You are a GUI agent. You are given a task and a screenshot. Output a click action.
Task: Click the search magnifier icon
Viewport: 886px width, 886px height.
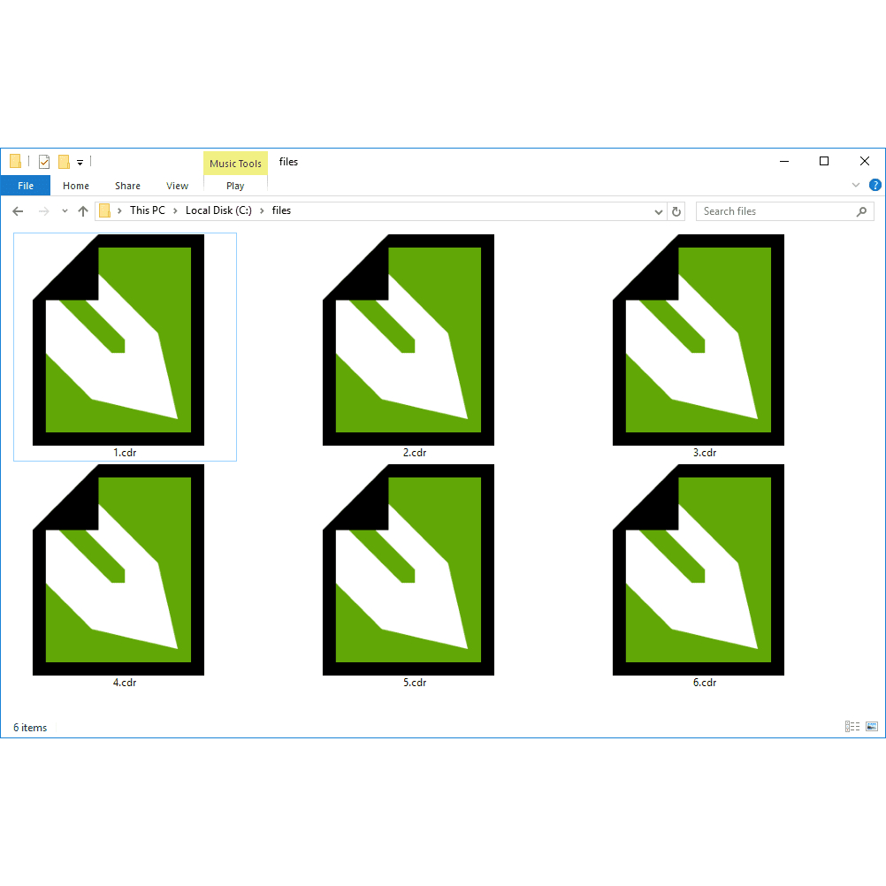click(861, 211)
